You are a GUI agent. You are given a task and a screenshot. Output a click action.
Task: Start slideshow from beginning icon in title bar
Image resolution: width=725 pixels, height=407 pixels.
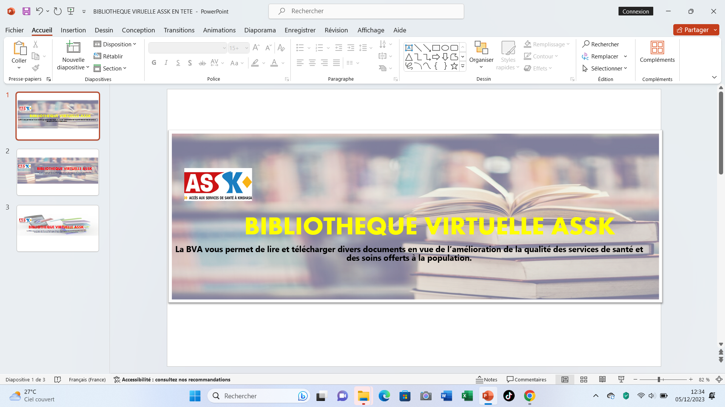tap(71, 11)
